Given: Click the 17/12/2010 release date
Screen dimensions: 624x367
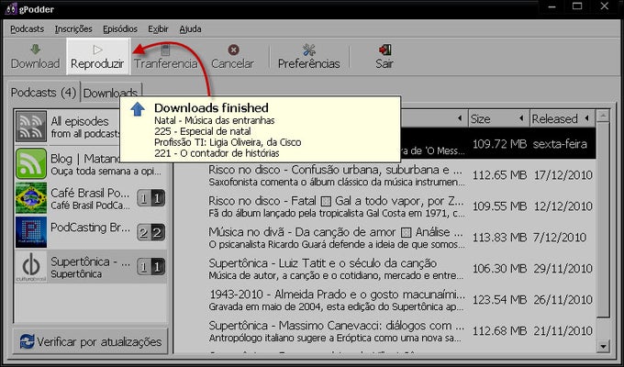Looking at the screenshot, I should pos(563,175).
